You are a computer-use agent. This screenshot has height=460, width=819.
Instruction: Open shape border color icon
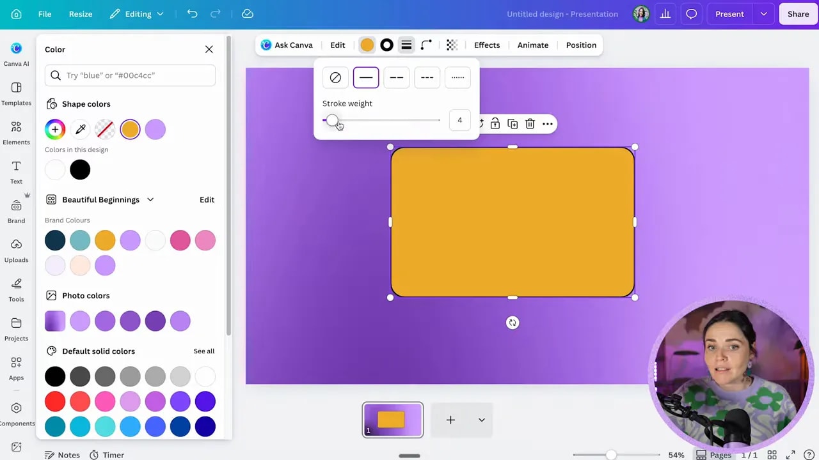point(386,45)
